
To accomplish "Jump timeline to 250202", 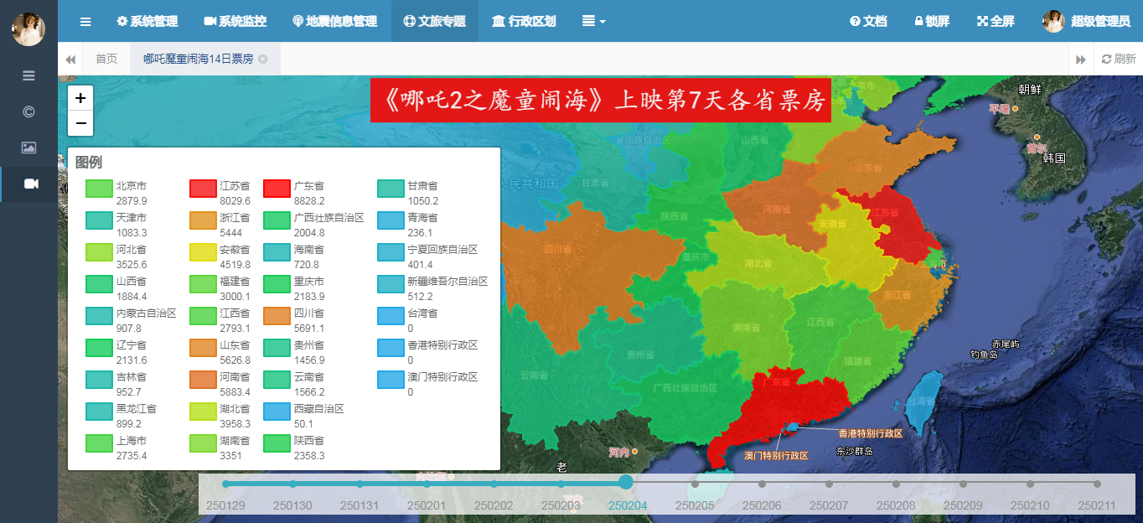I will pos(494,484).
